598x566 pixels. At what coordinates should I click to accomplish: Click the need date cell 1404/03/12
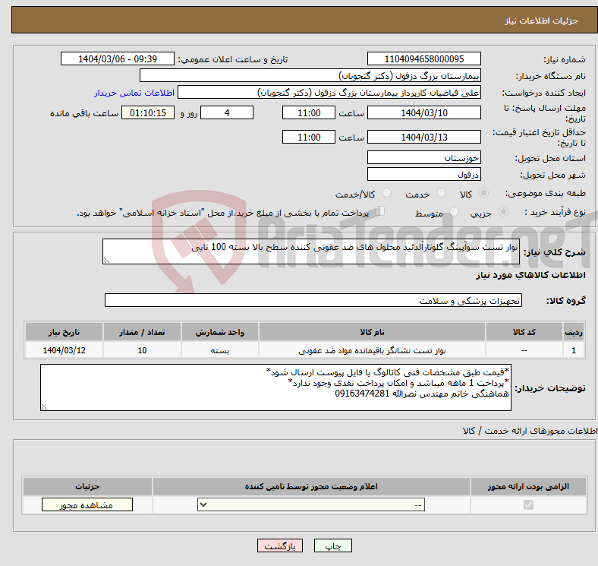64,350
